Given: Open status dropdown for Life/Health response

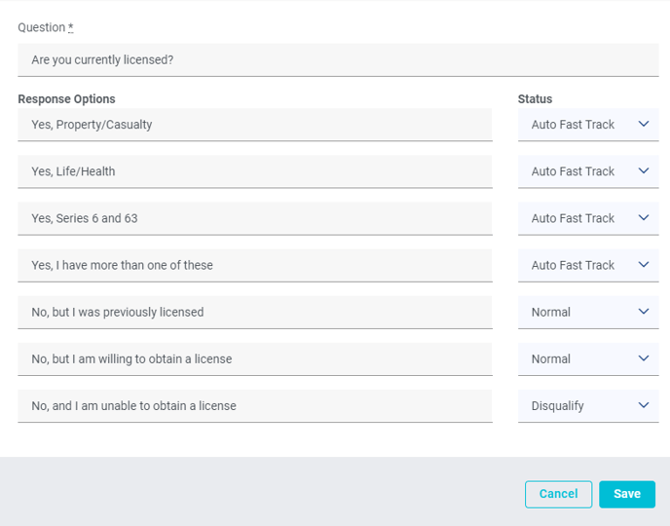Looking at the screenshot, I should [x=588, y=171].
